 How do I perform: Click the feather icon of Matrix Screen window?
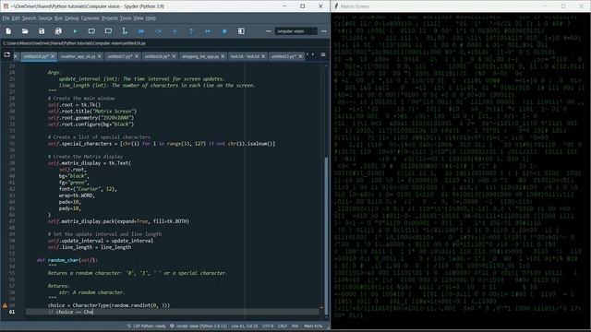pos(336,6)
